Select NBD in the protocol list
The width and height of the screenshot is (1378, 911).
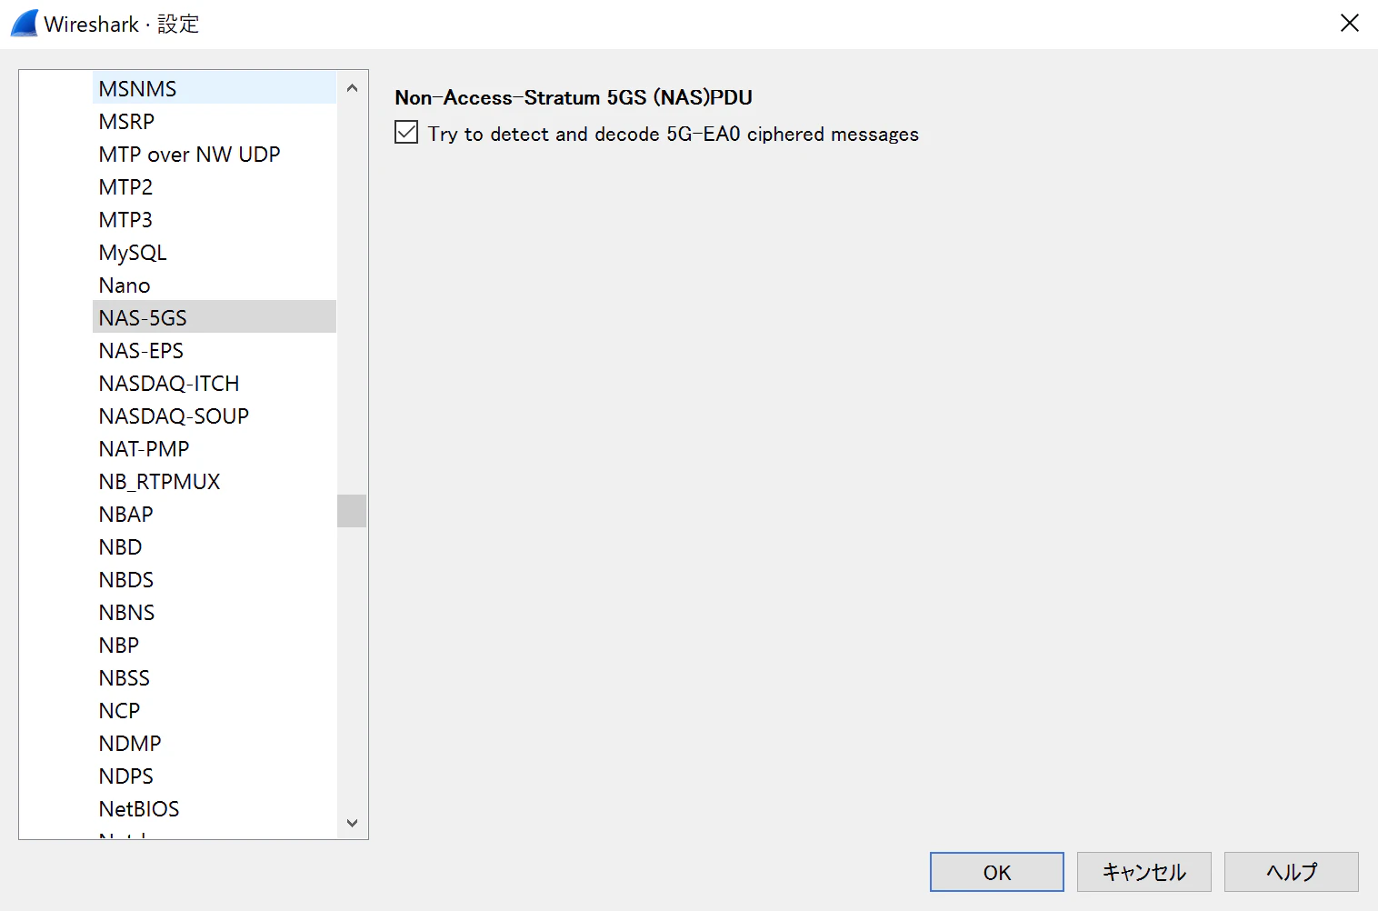coord(215,546)
